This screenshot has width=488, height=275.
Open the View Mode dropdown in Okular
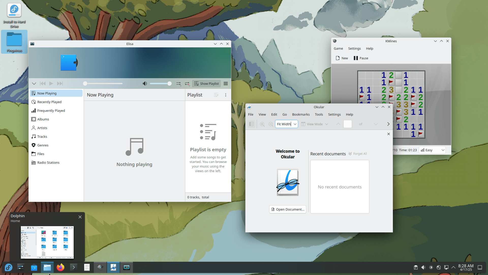pyautogui.click(x=315, y=124)
